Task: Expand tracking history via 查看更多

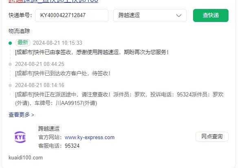Action: pyautogui.click(x=21, y=115)
